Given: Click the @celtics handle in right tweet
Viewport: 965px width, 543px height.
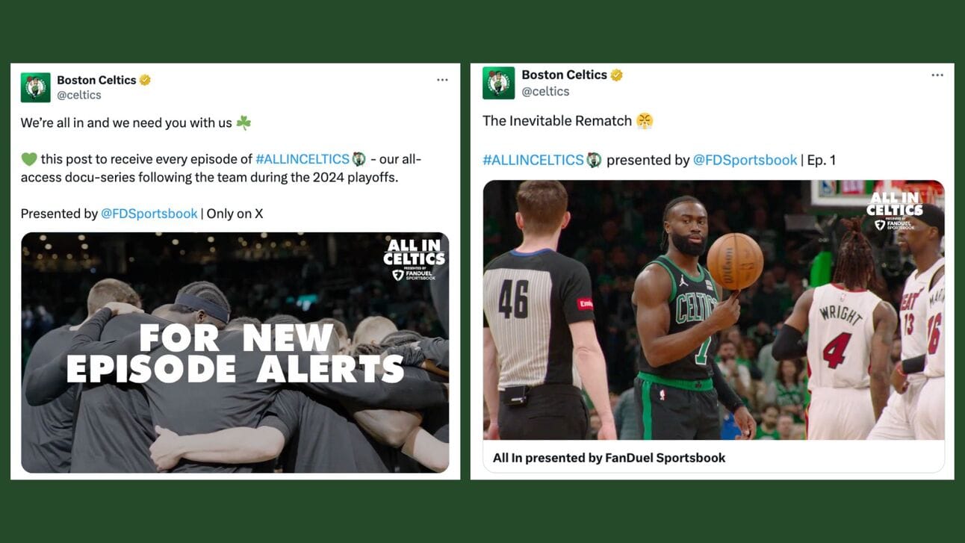Looking at the screenshot, I should click(545, 91).
